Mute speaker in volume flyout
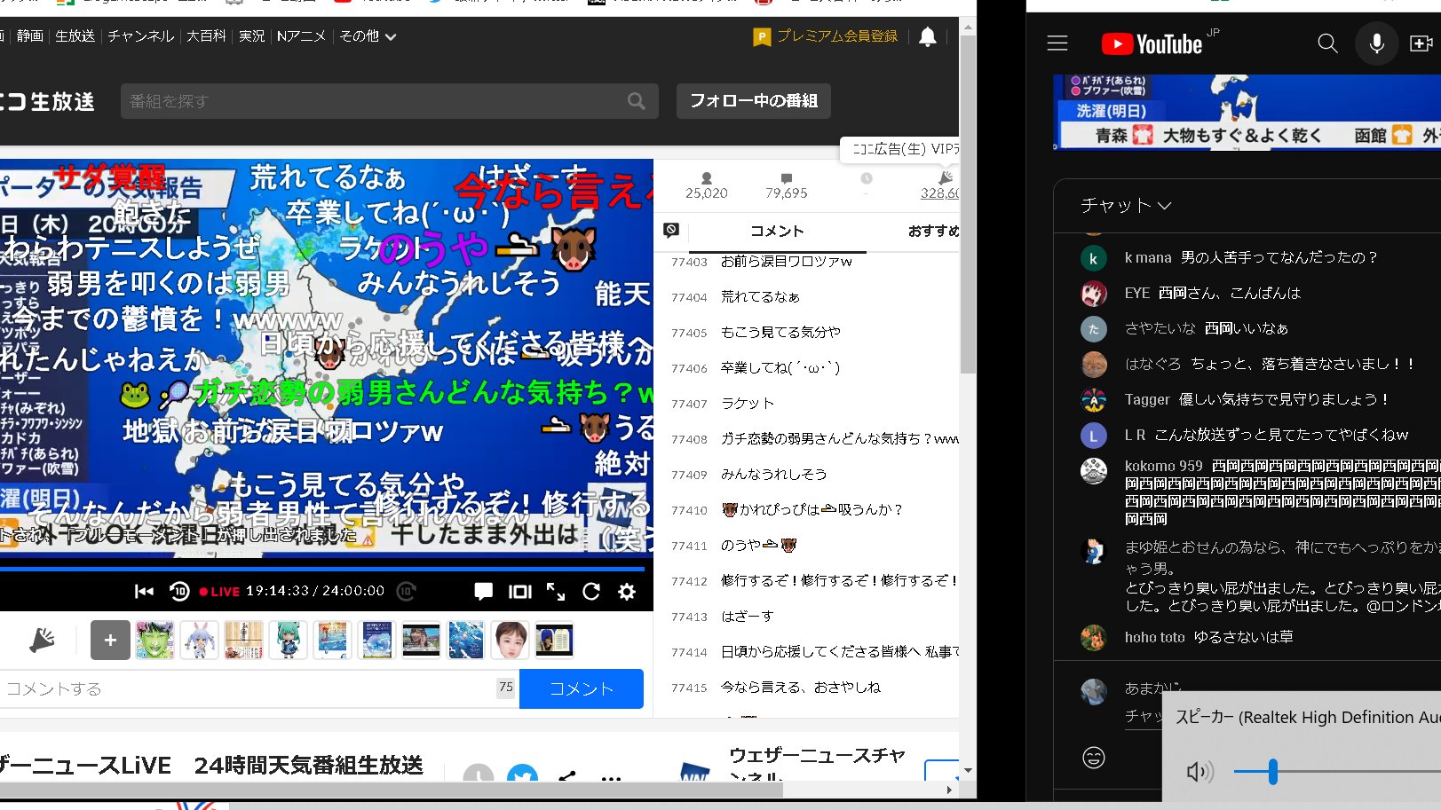The image size is (1441, 810). (1199, 773)
